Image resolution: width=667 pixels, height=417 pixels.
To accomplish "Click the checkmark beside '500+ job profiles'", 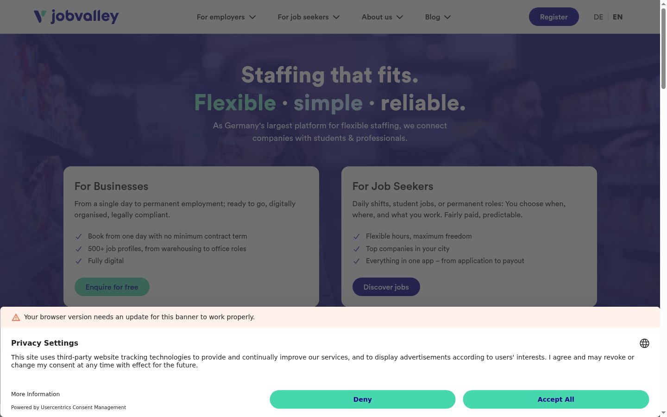I will [78, 249].
